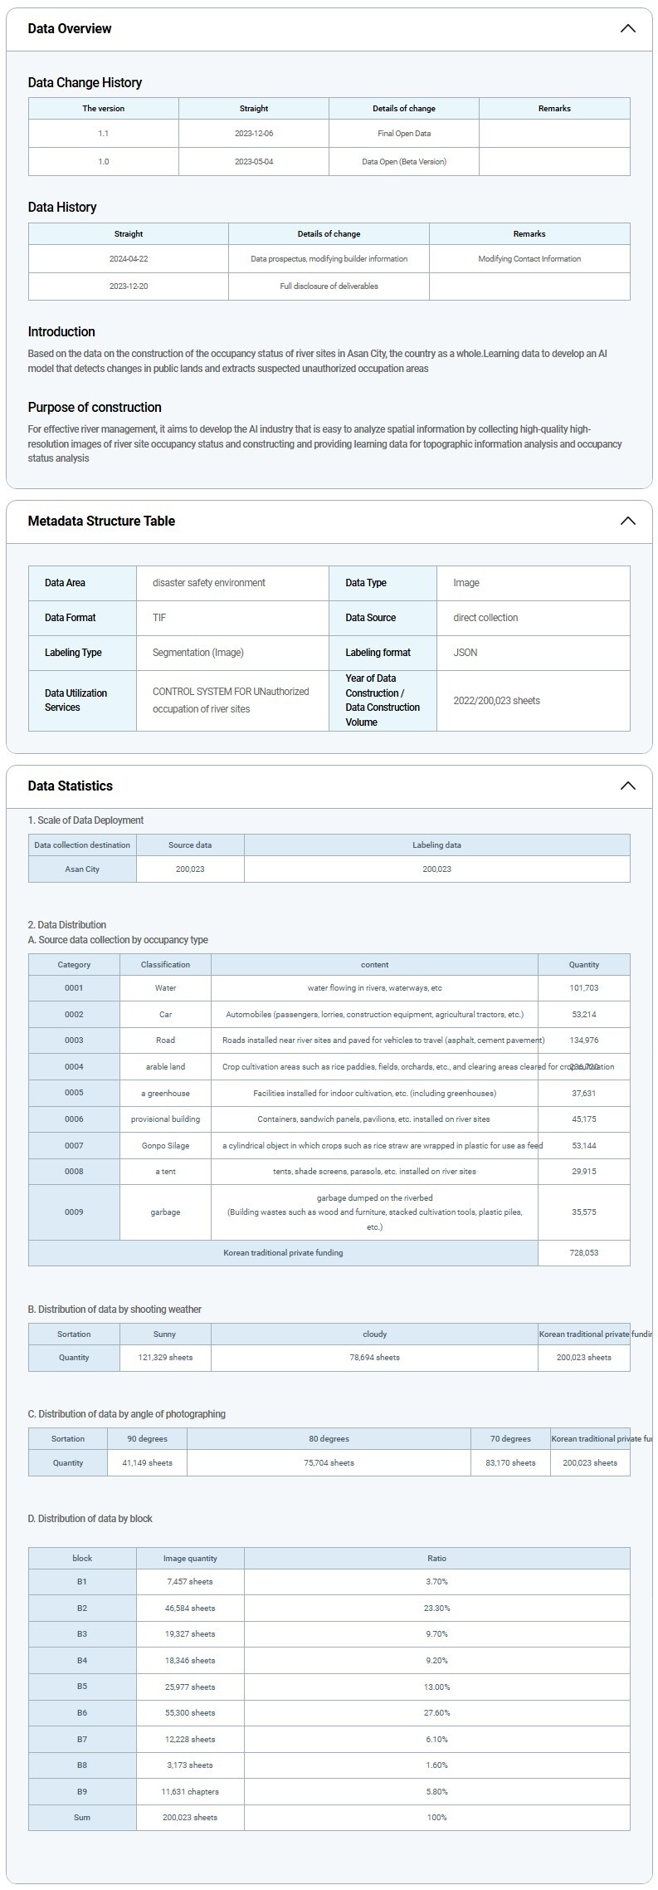Screen dimensions: 658x1890
Task: Click the 'Gonpo Silage' classification cell
Action: coord(165,1146)
